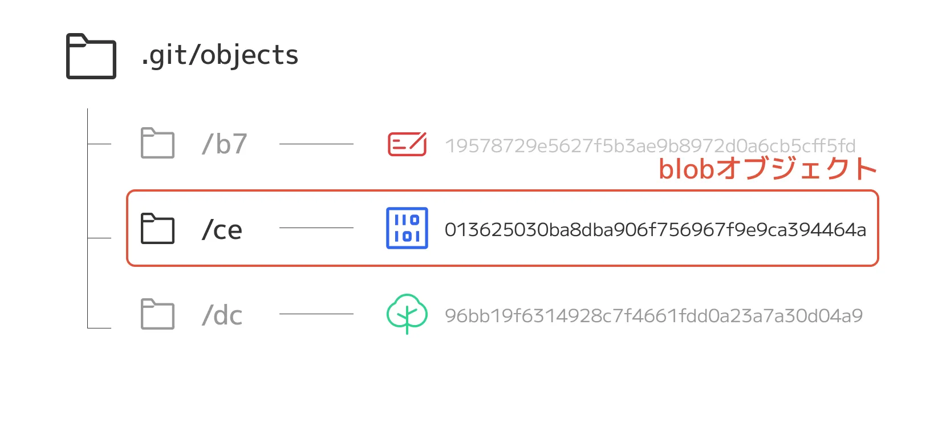The width and height of the screenshot is (946, 422).
Task: Click the connector line after /dc
Action: pos(316,314)
